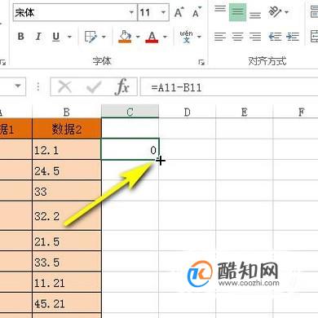This screenshot has height=318, width=318.
Task: Select center horizontal alignment
Action: pyautogui.click(x=237, y=37)
